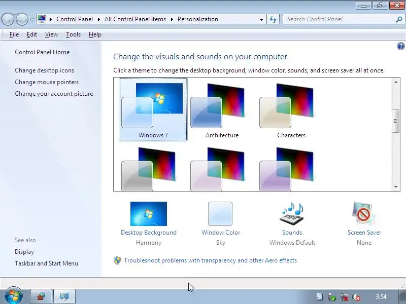Open the Screen Saver icon
Viewport: 406px width, 304px height.
click(364, 213)
